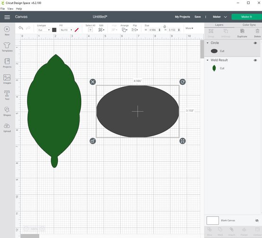The width and height of the screenshot is (262, 238).
Task: Click the Fill swatch with red slash
Action: tap(77, 30)
